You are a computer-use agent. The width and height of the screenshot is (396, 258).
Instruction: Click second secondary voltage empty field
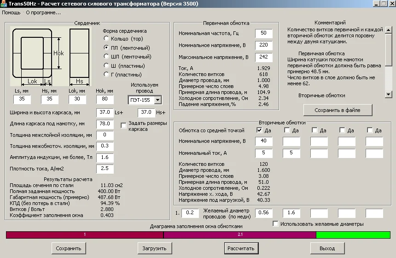click(291, 141)
